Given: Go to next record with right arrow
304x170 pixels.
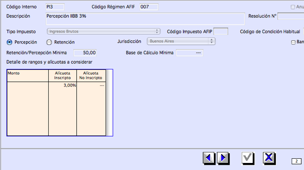Looking at the screenshot, I should [x=223, y=158].
